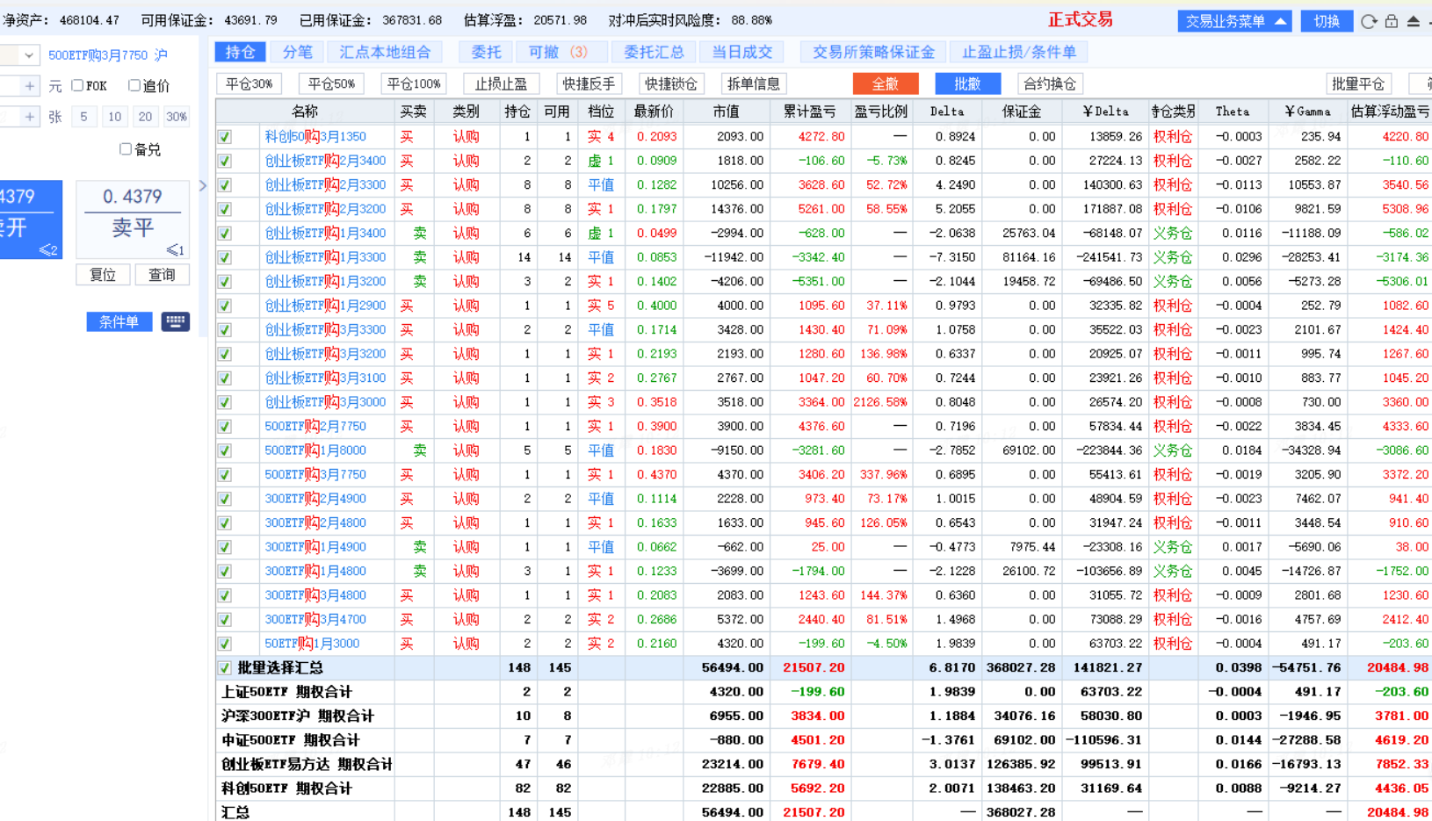The width and height of the screenshot is (1432, 821).
Task: Sort by the 名称 column header
Action: (305, 112)
